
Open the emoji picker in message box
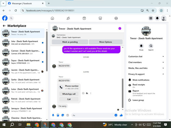coord(116,115)
